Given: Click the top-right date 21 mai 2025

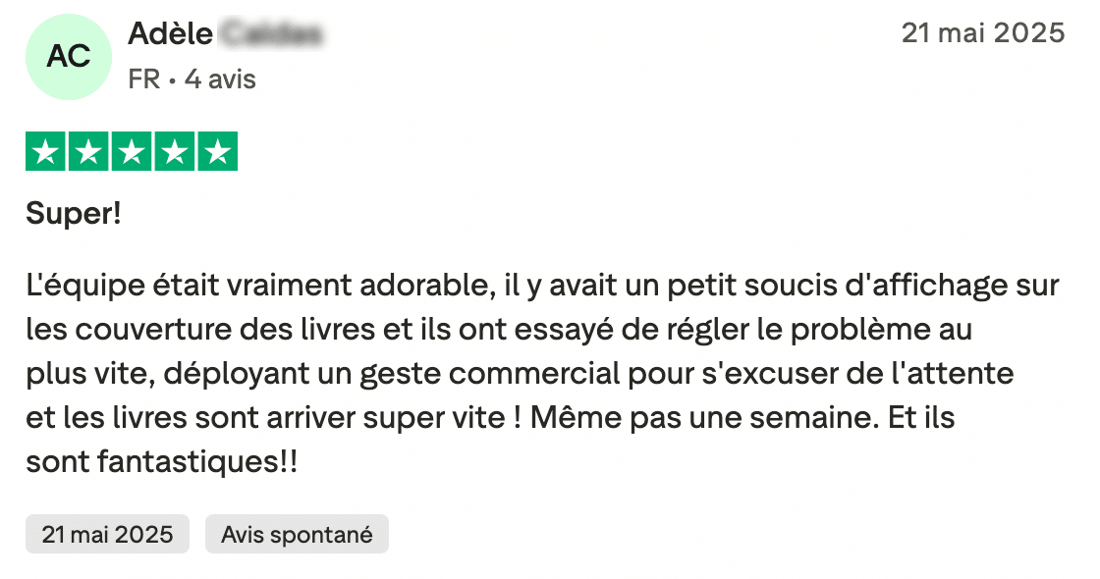Looking at the screenshot, I should tap(982, 33).
